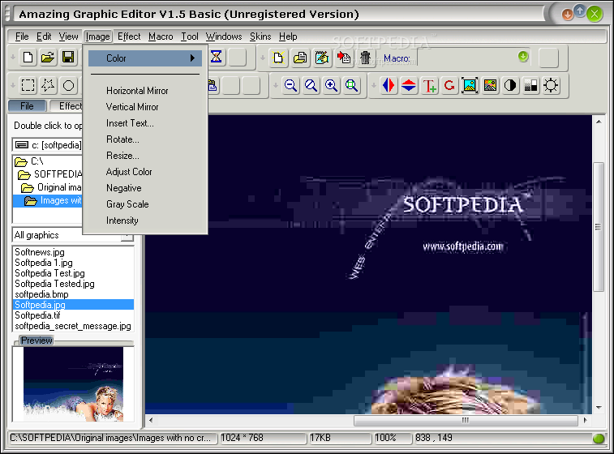
Task: Click the rotate red G icon
Action: (449, 85)
